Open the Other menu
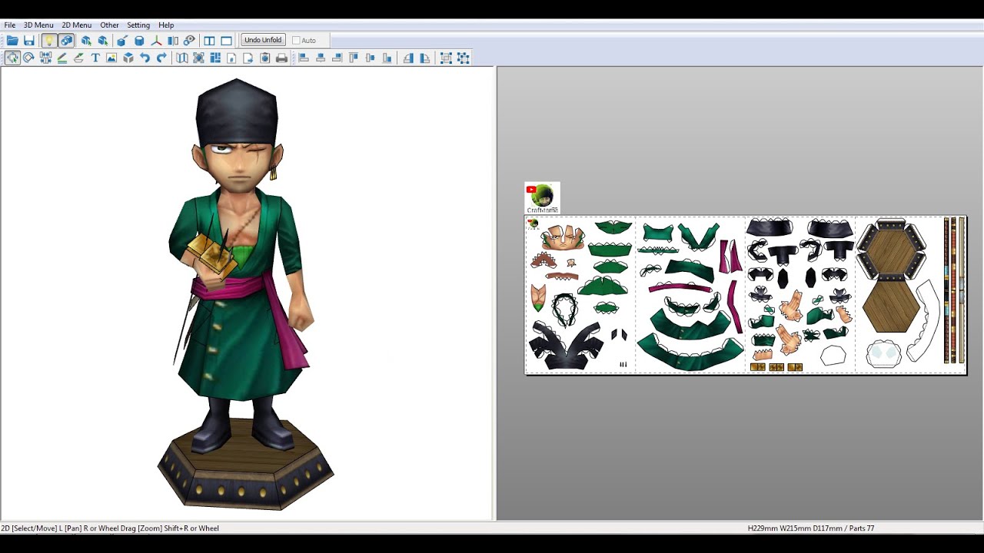Viewport: 984px width, 553px height. (x=109, y=25)
